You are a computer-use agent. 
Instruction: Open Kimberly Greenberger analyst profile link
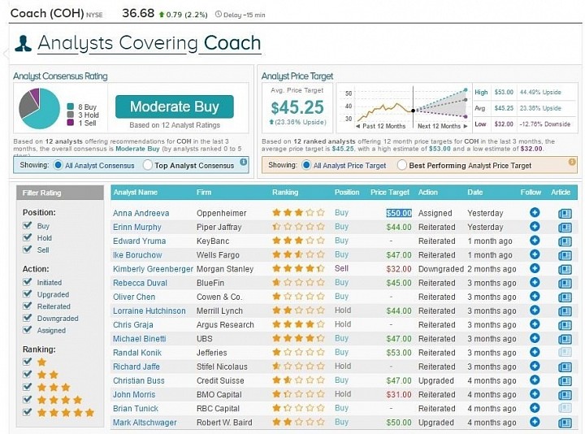tap(153, 269)
